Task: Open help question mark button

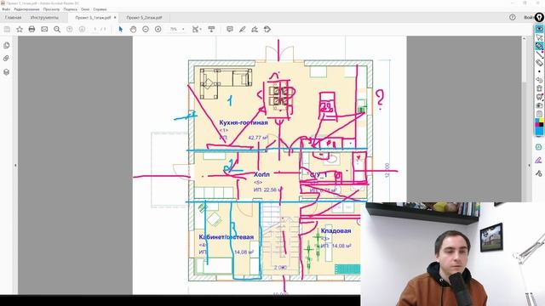Action: pos(513,17)
